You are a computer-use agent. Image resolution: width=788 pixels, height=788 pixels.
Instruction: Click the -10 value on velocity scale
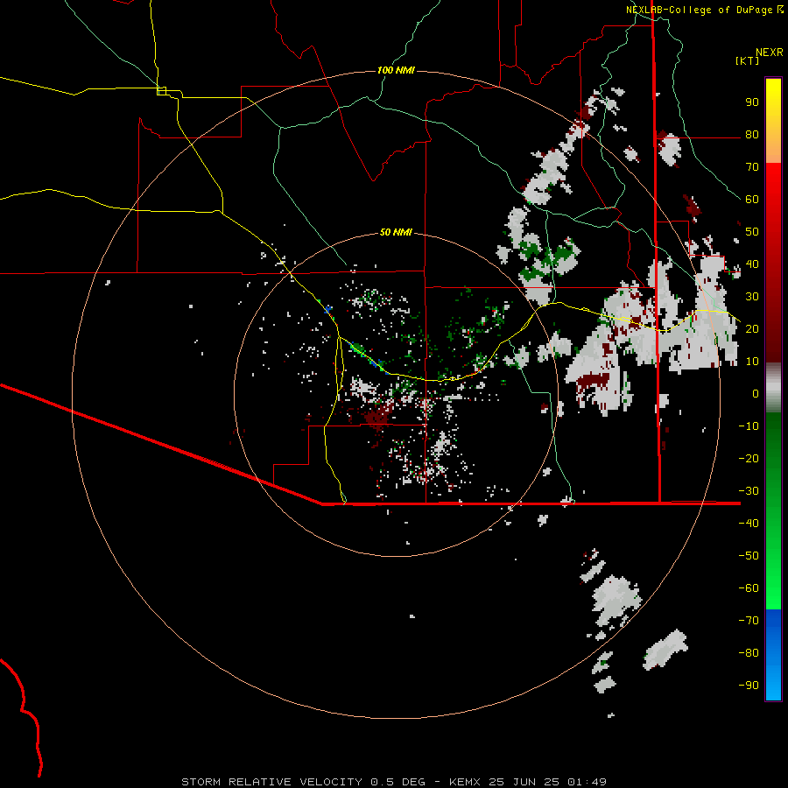(x=749, y=426)
